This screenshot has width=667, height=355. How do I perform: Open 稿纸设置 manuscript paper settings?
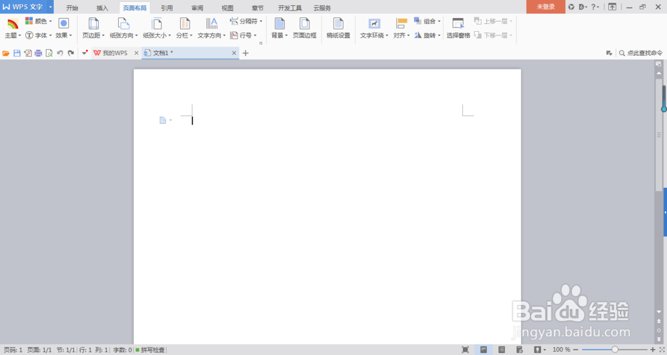coord(338,29)
